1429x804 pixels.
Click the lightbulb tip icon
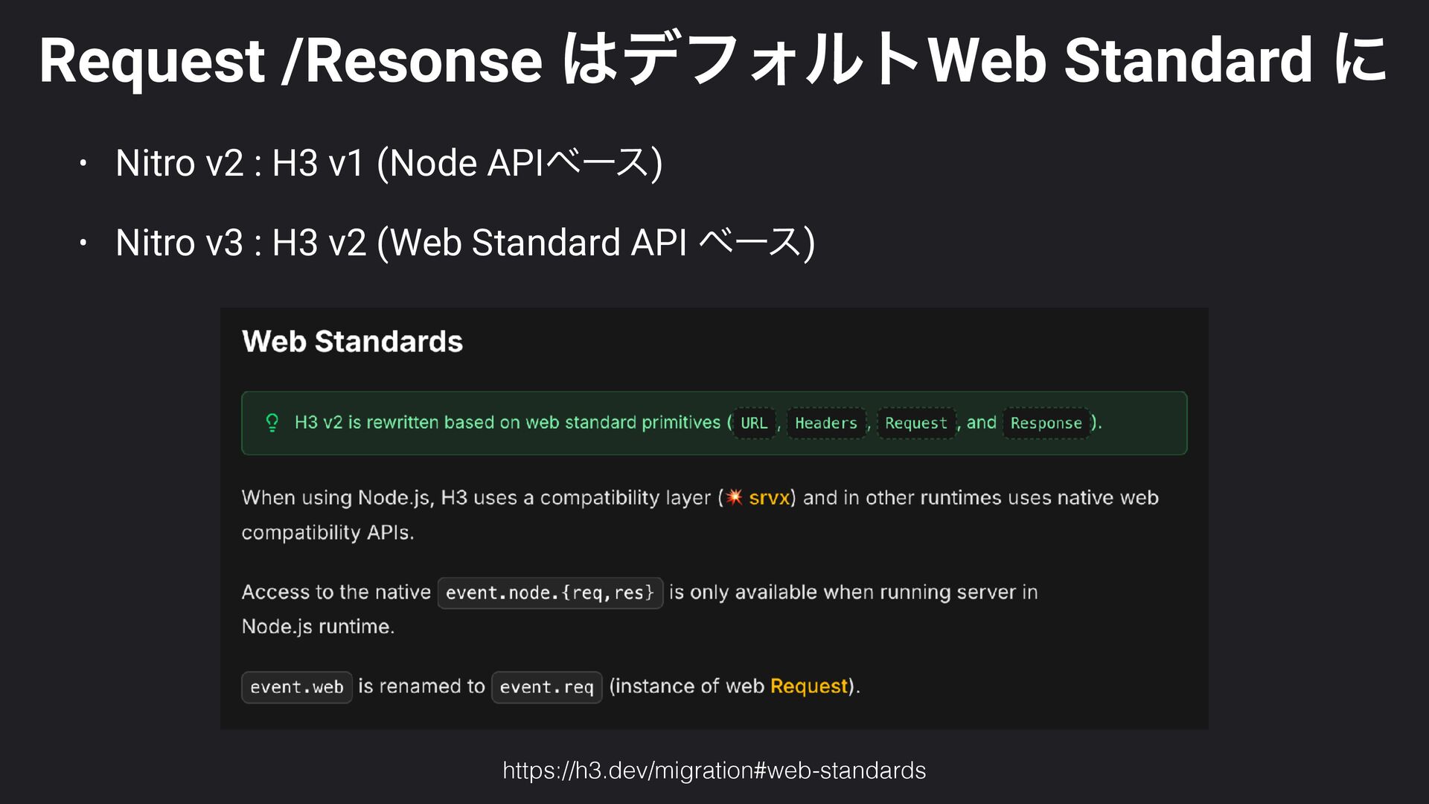click(x=272, y=423)
